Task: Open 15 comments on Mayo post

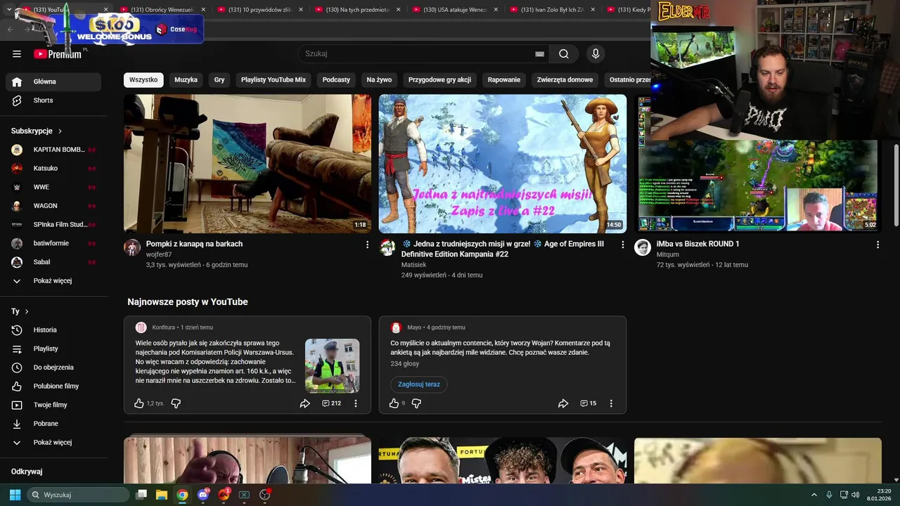Action: point(588,403)
